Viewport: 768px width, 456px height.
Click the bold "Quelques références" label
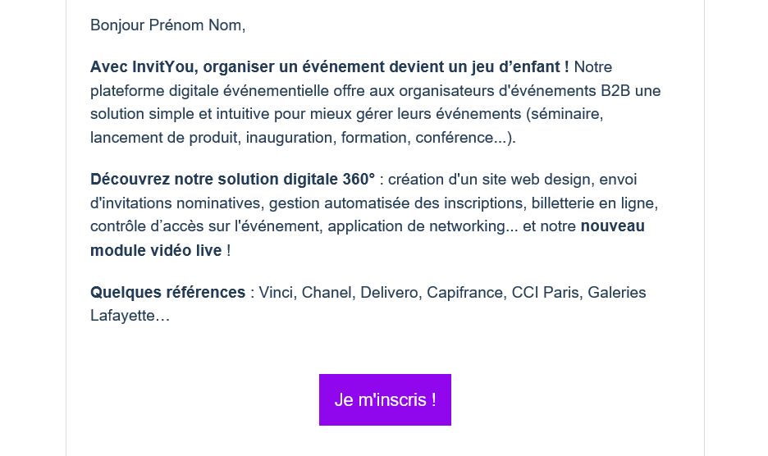(167, 293)
